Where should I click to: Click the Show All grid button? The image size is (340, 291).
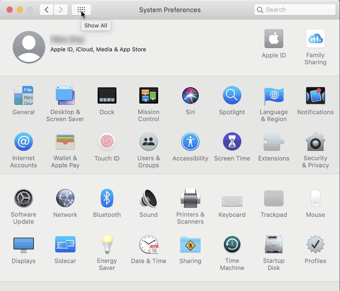[81, 10]
